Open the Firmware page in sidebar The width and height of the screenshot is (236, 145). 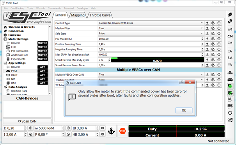point(14,35)
